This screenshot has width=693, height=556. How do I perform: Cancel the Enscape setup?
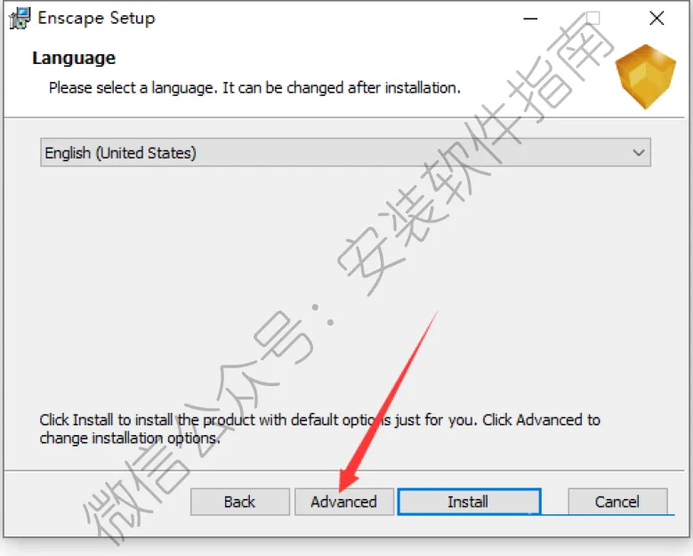tap(617, 502)
